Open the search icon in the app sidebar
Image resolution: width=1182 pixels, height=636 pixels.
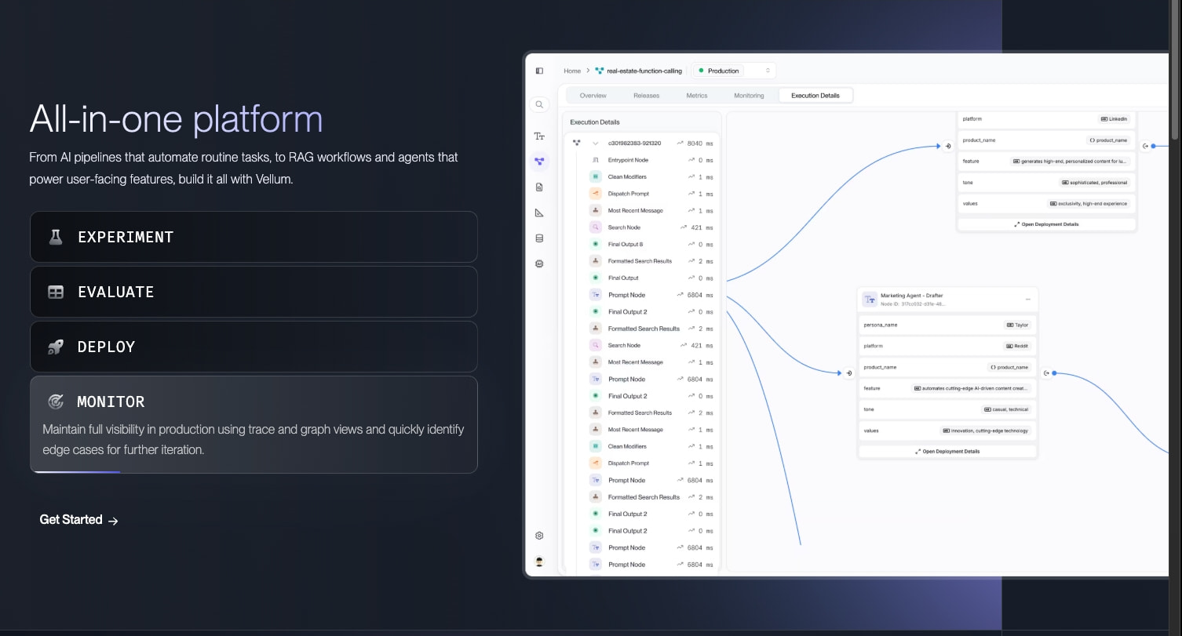coord(539,104)
